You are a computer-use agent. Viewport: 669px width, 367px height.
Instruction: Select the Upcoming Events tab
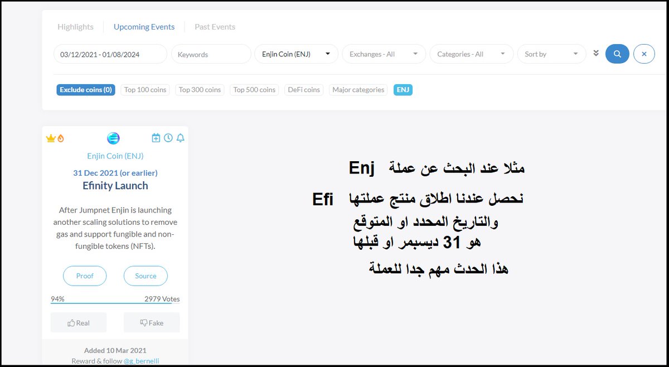(x=144, y=27)
